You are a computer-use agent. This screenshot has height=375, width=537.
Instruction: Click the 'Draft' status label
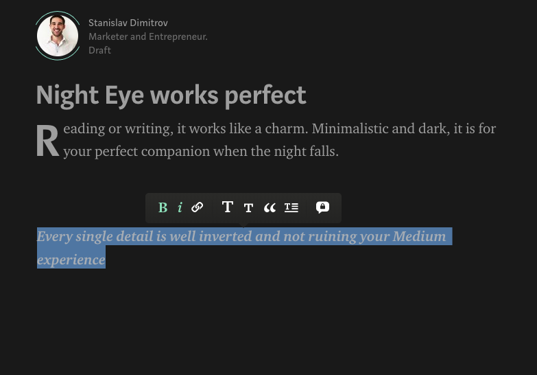click(99, 50)
